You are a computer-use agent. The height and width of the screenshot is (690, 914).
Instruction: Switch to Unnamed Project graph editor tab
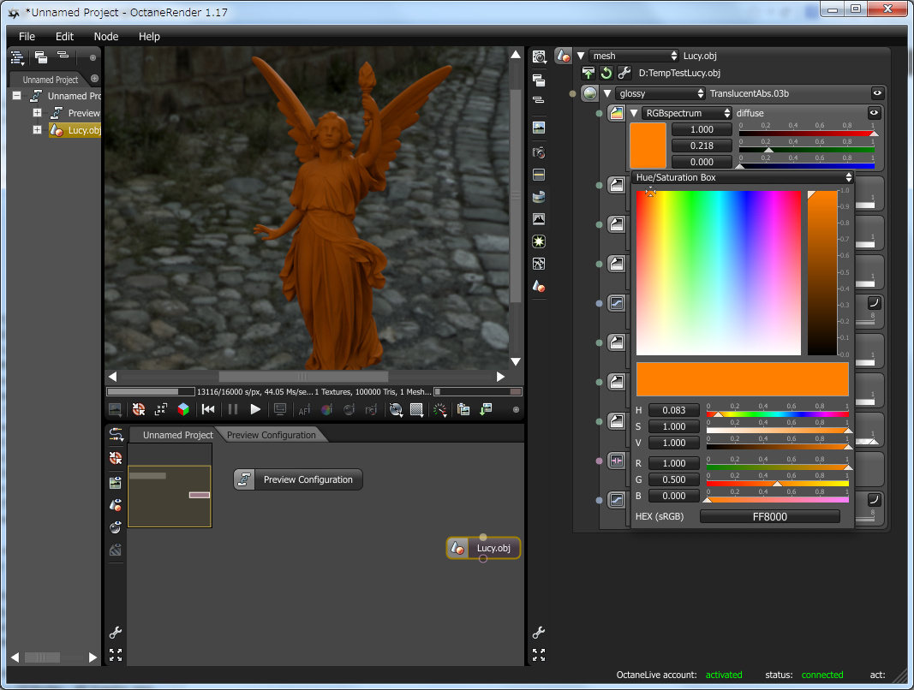click(178, 435)
